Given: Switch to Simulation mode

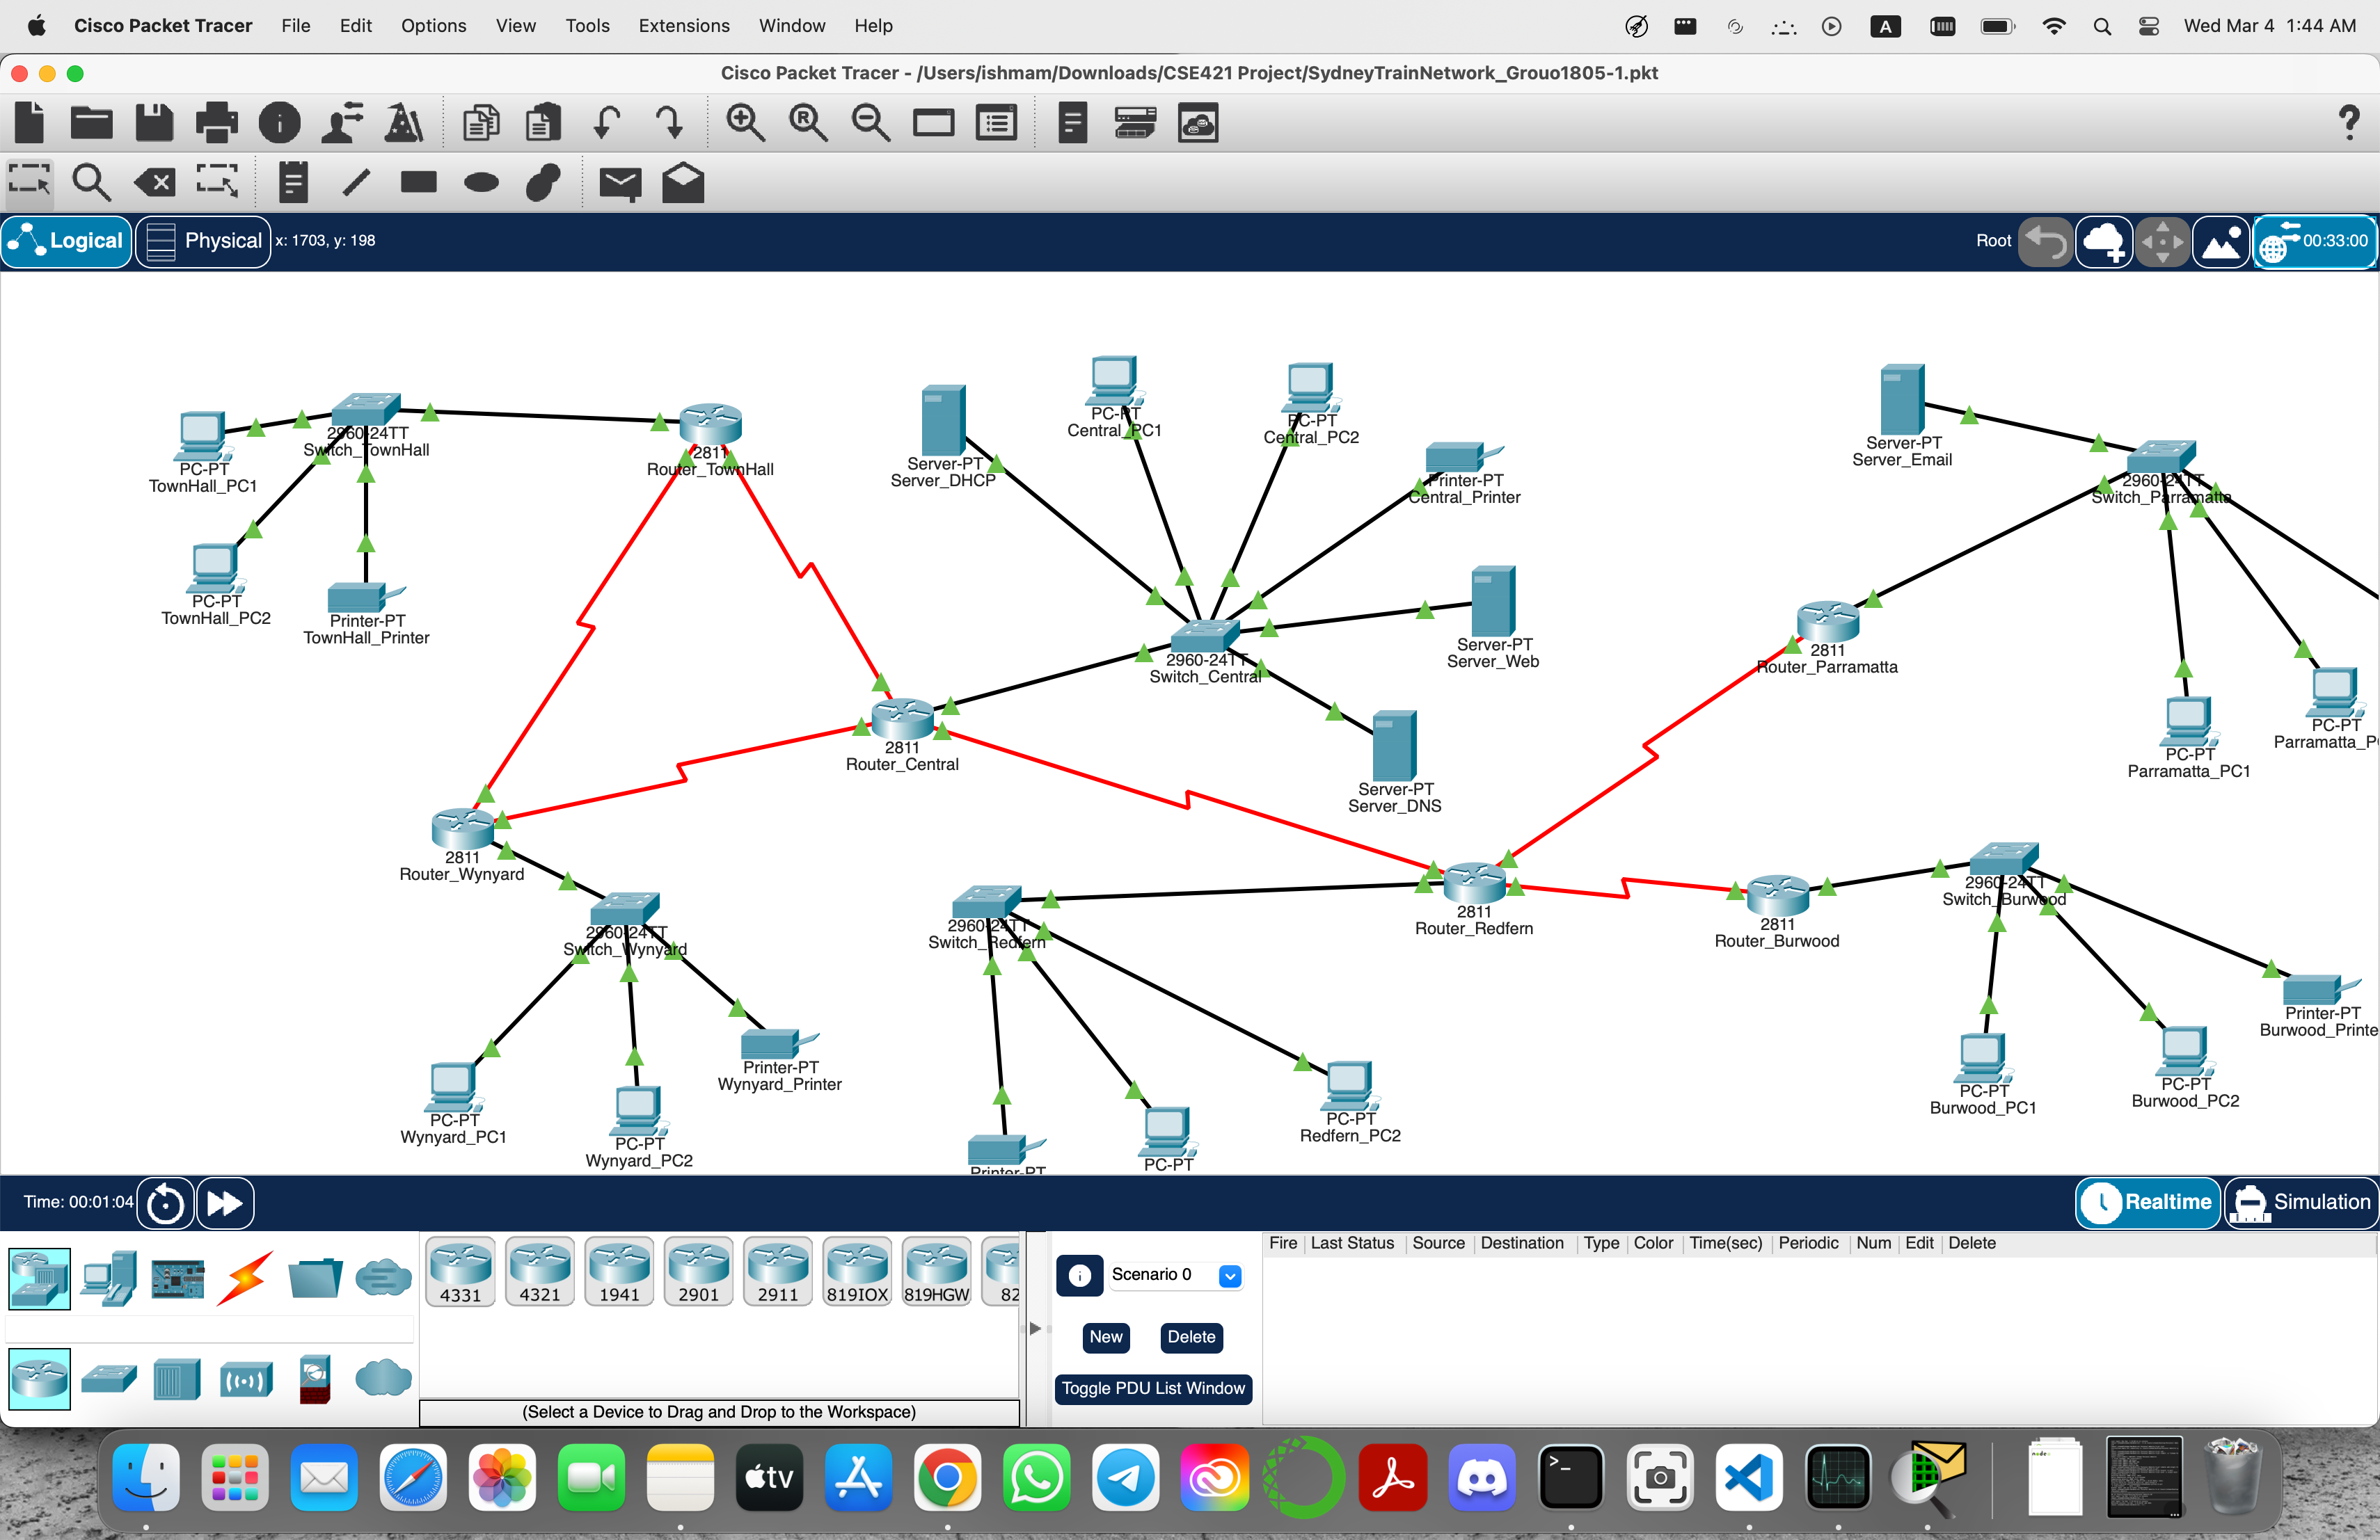Looking at the screenshot, I should pos(2301,1202).
